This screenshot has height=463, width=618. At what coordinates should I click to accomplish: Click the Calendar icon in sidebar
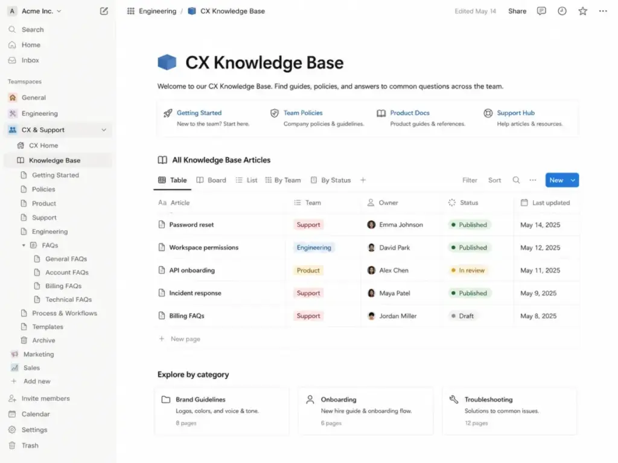pyautogui.click(x=12, y=414)
